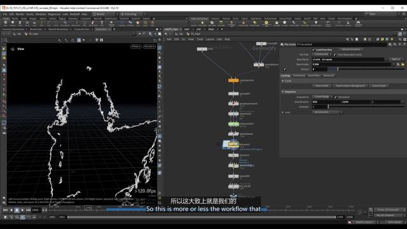Jump to the first frame

[6, 210]
